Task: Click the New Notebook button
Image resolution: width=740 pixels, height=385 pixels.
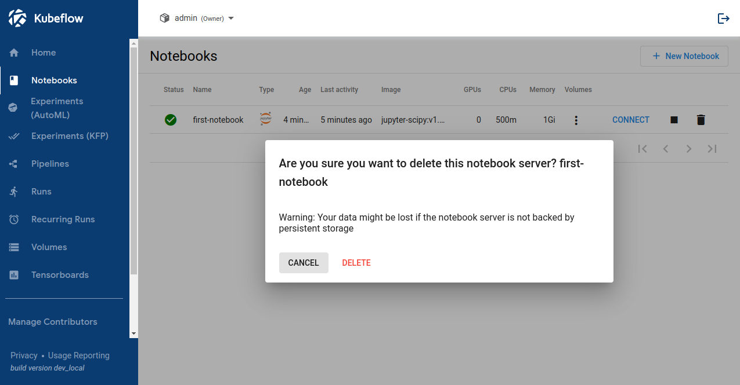Action: pyautogui.click(x=684, y=56)
